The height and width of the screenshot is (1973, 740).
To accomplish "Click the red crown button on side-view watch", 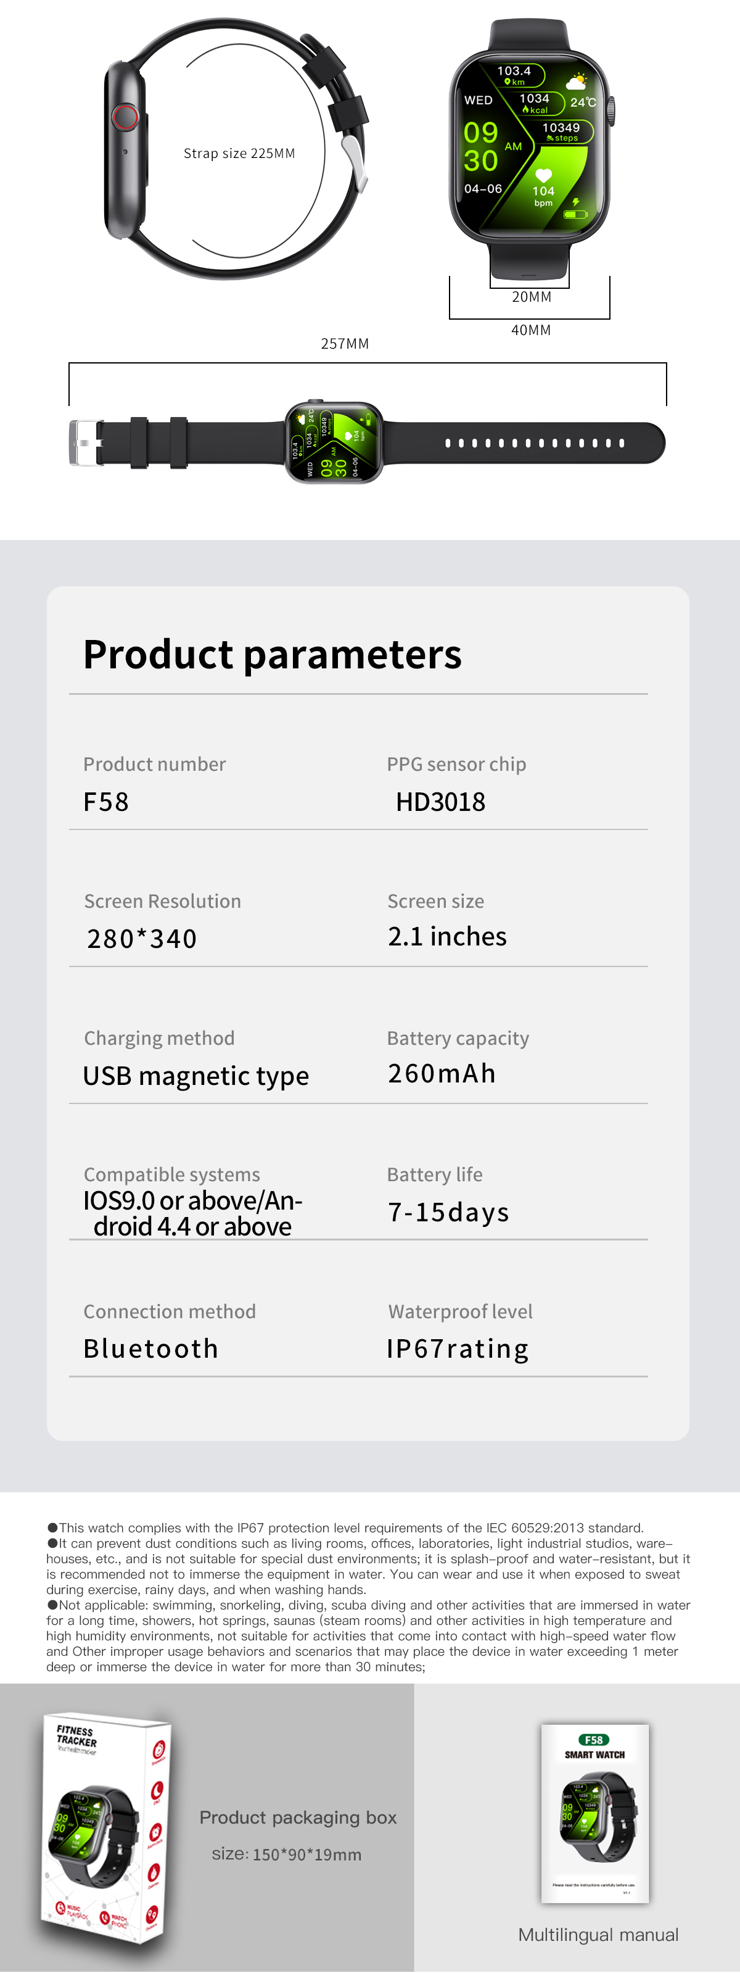I will click(126, 117).
